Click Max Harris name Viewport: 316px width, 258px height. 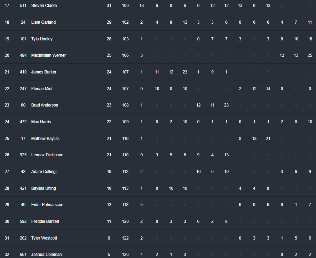point(41,122)
